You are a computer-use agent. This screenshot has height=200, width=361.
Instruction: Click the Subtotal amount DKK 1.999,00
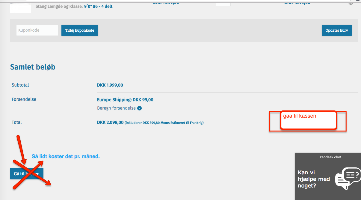pyautogui.click(x=110, y=85)
